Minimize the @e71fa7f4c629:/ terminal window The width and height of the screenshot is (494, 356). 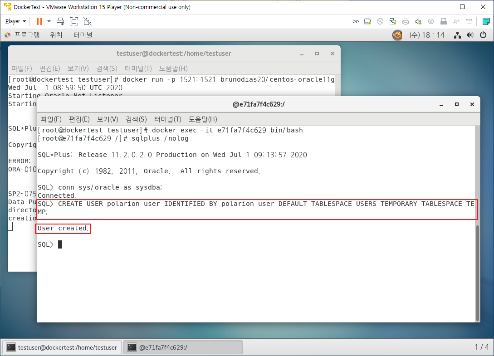tap(441, 105)
